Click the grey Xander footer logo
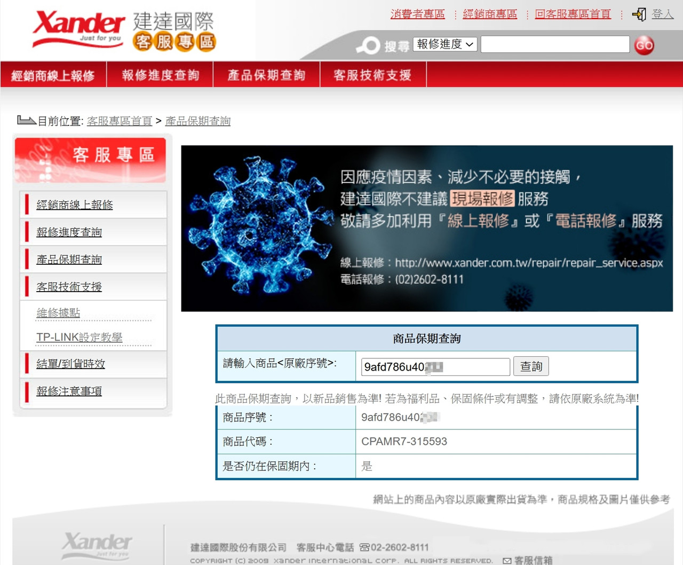The image size is (683, 565). point(97,545)
